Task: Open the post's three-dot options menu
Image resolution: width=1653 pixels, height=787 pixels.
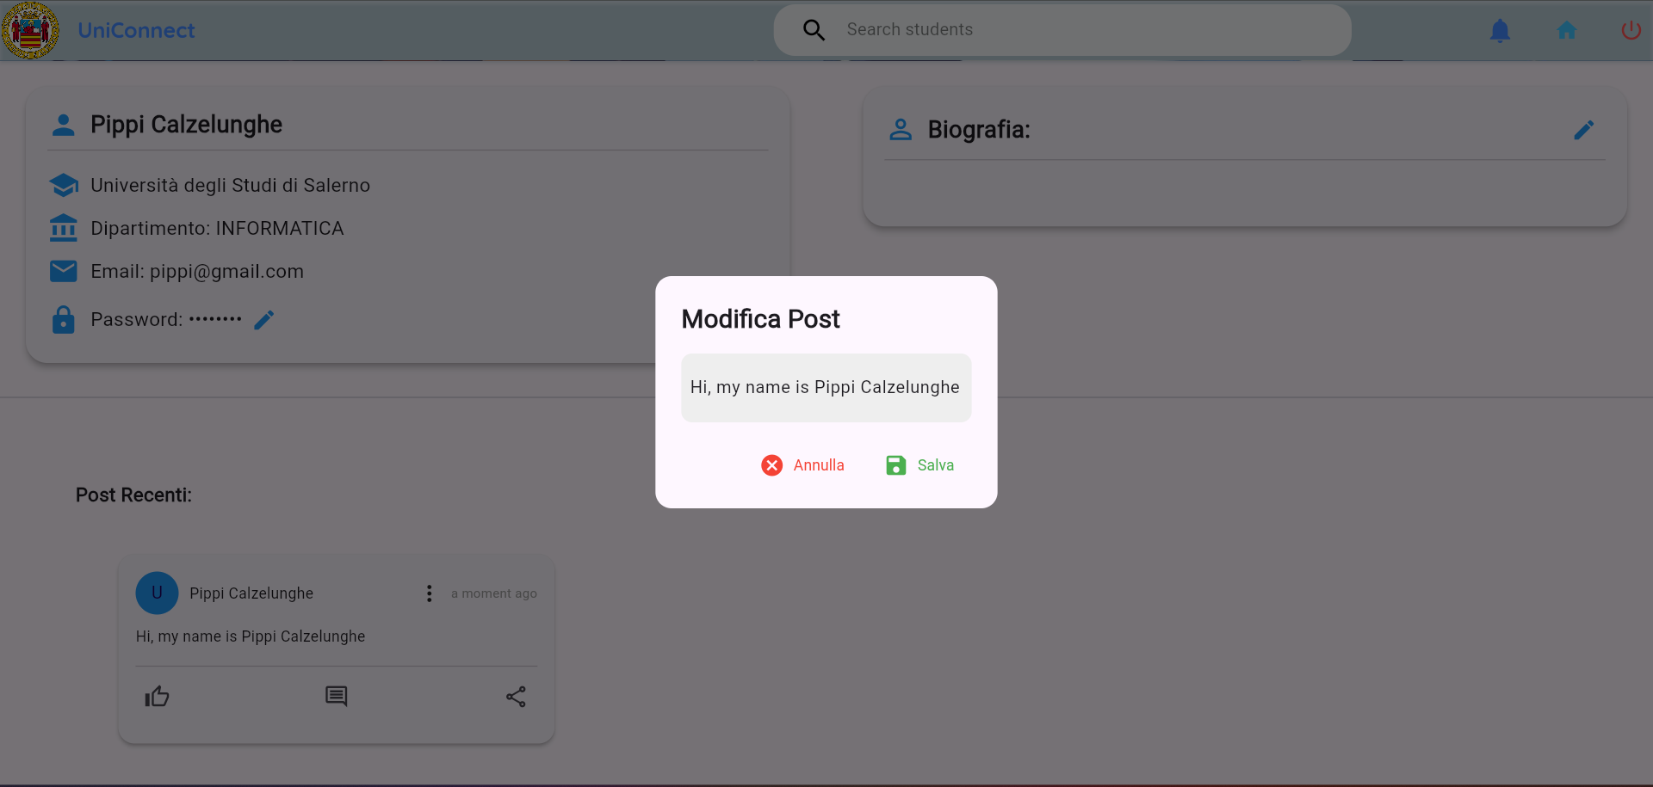Action: point(429,593)
